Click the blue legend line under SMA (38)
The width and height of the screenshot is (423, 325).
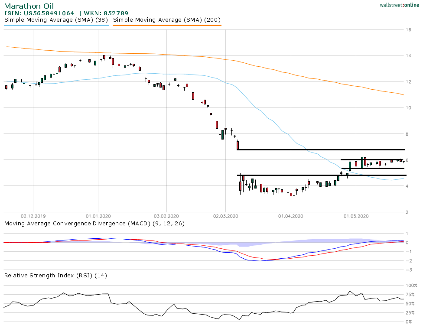[56, 26]
